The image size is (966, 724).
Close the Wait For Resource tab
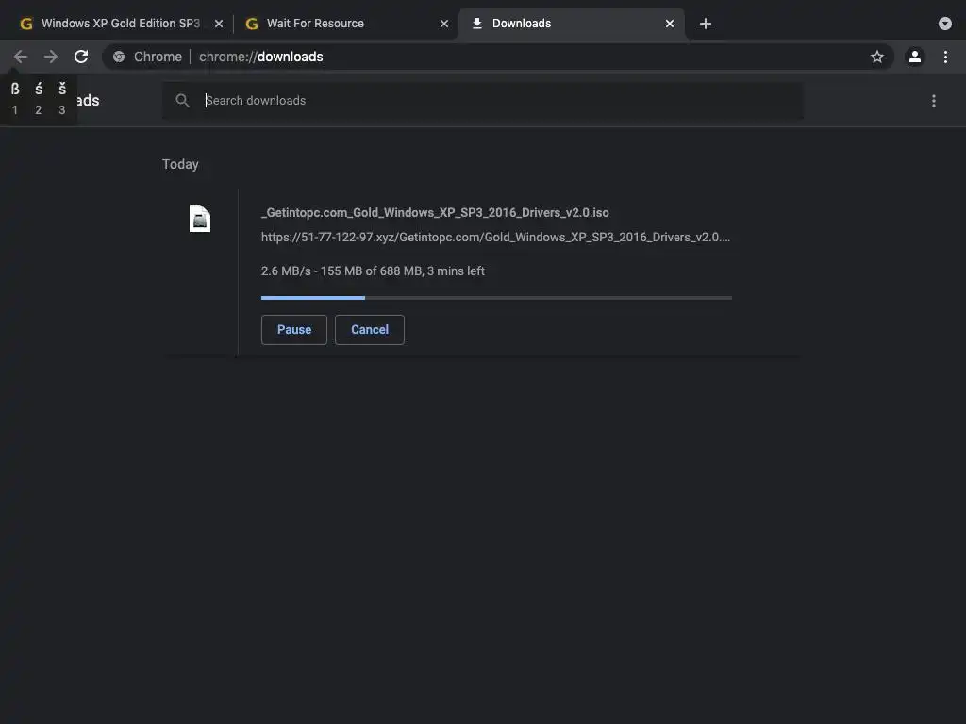444,24
